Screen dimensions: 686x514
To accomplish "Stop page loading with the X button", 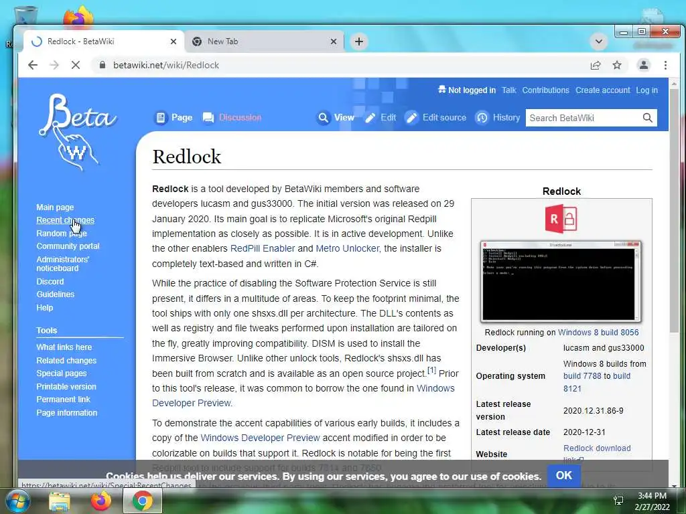I will click(76, 65).
